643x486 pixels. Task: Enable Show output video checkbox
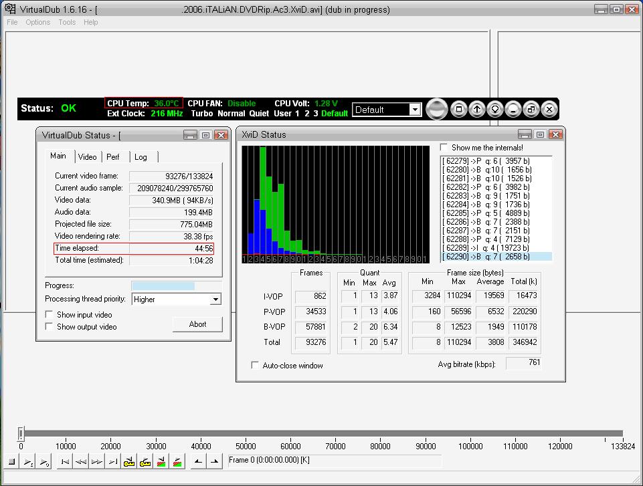(x=49, y=326)
